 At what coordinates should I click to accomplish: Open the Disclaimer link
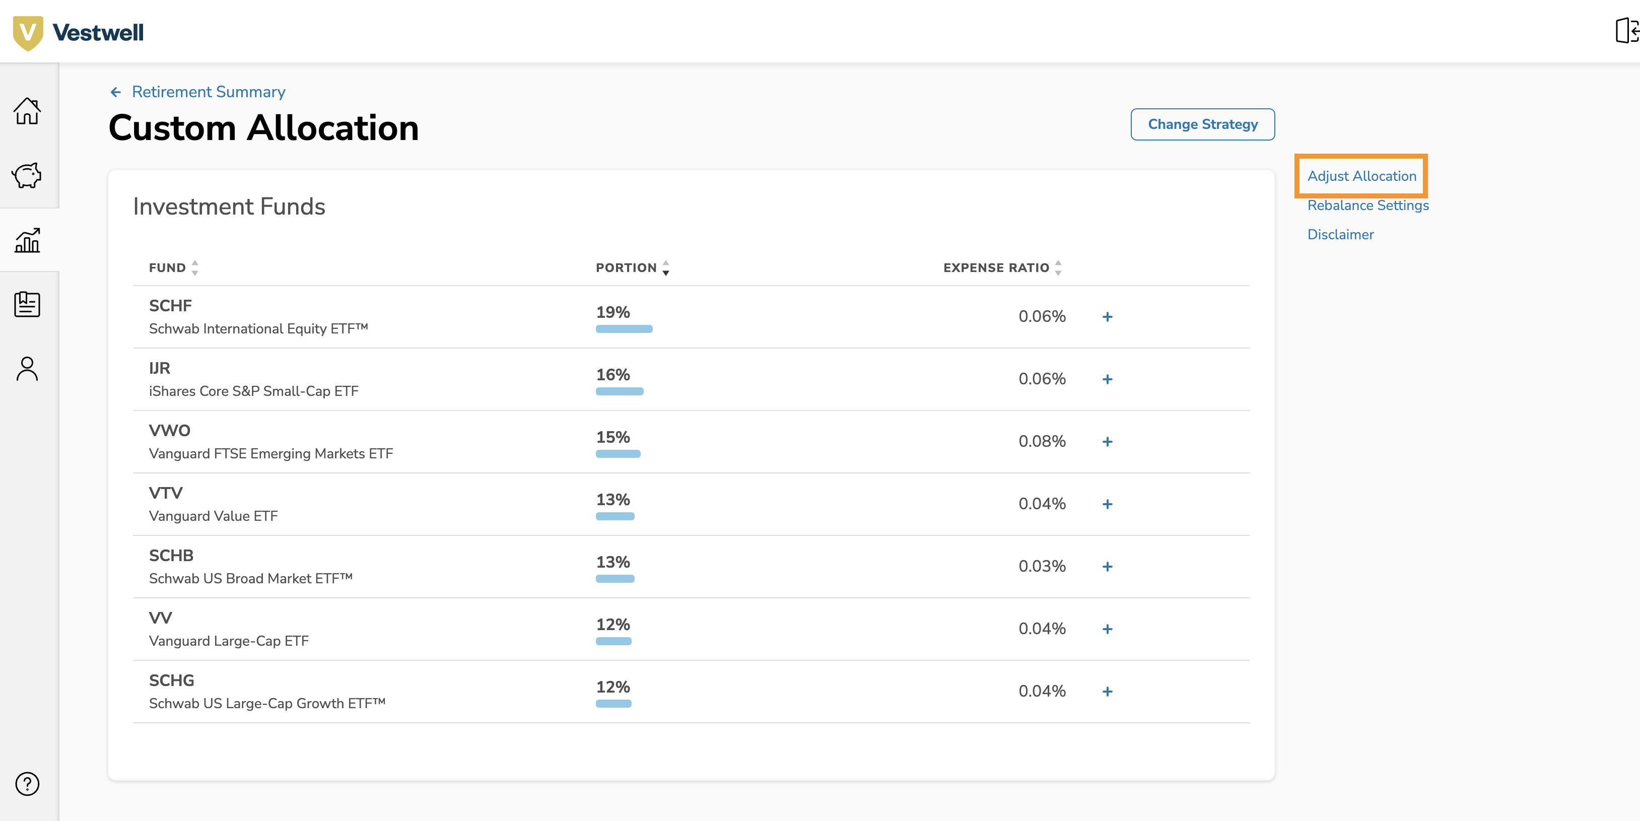coord(1340,234)
